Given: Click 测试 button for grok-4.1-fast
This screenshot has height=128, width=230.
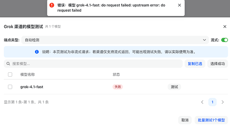Looking at the screenshot, I should click(x=174, y=87).
